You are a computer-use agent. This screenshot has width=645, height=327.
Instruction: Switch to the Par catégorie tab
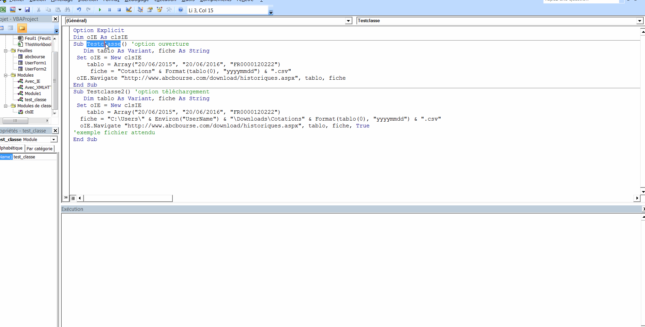(x=40, y=149)
